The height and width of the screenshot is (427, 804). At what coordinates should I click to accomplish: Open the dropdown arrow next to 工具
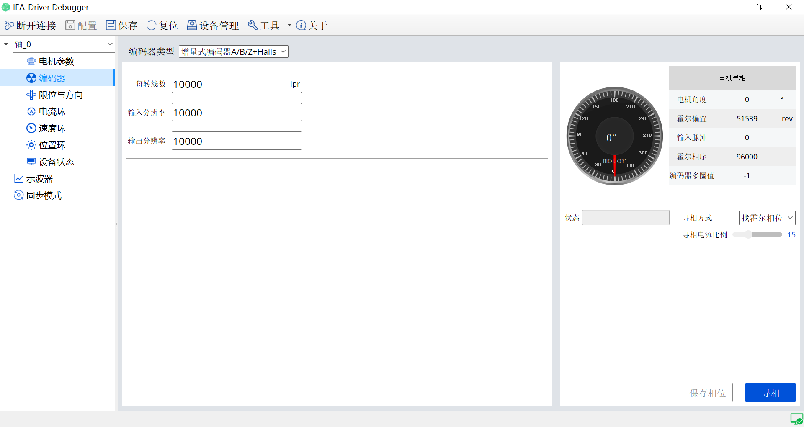click(289, 26)
